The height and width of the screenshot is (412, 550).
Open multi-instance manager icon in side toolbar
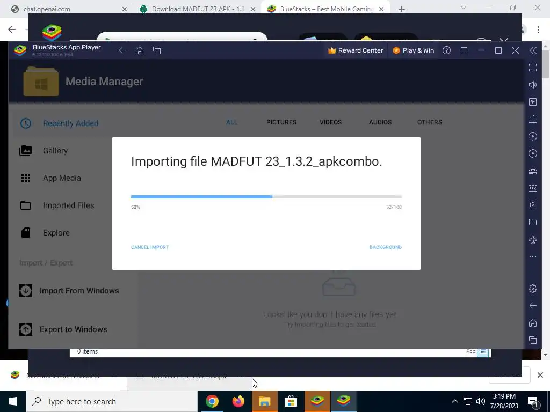pyautogui.click(x=533, y=171)
